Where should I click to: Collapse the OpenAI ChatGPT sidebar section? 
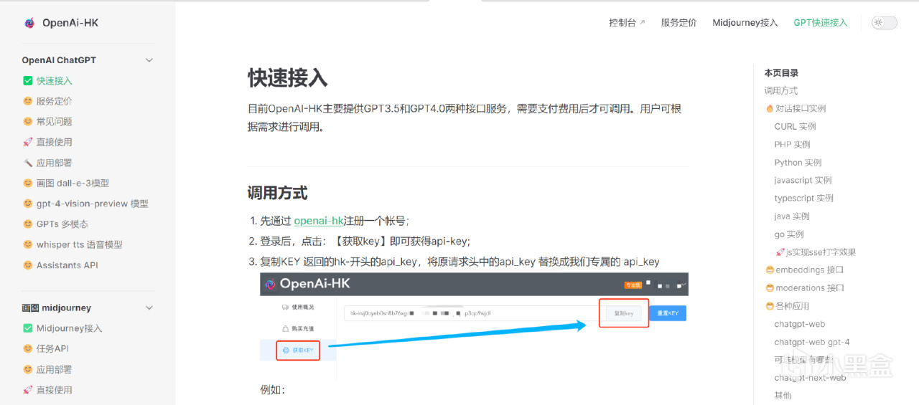(x=149, y=60)
